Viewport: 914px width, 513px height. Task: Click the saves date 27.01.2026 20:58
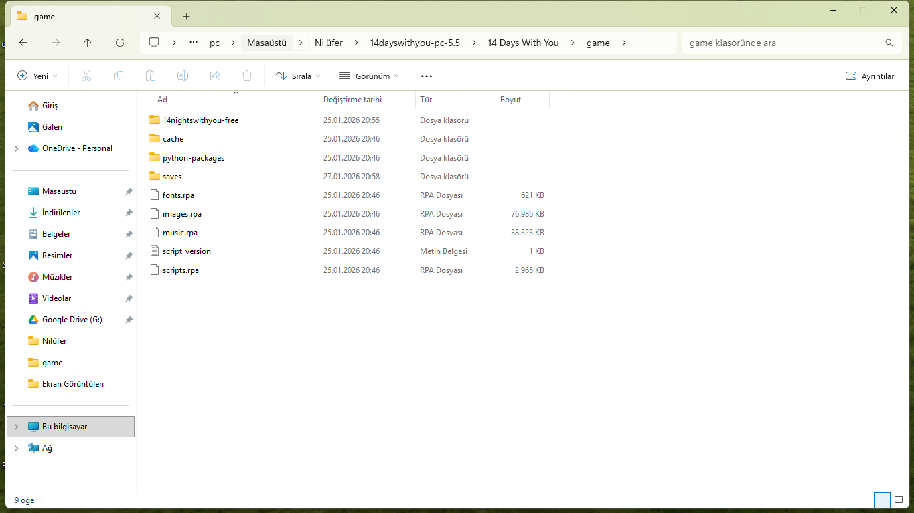tap(352, 177)
